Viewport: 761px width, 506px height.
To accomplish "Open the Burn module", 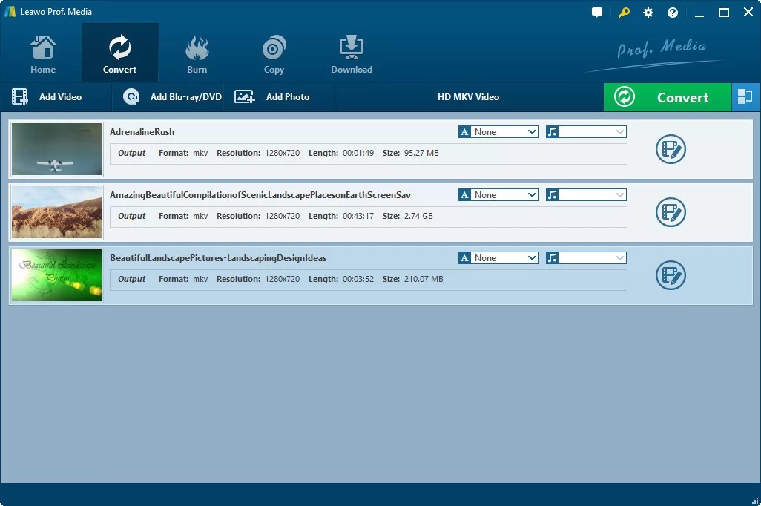I will 197,53.
